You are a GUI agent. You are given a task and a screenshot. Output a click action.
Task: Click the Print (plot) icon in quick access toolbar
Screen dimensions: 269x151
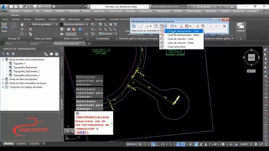coord(35,7)
